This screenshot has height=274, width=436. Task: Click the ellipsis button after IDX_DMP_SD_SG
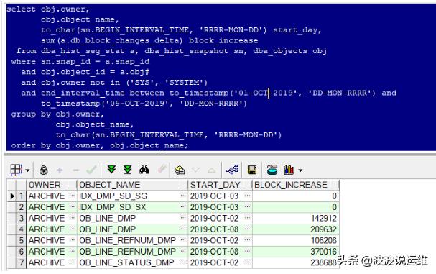tap(183, 196)
